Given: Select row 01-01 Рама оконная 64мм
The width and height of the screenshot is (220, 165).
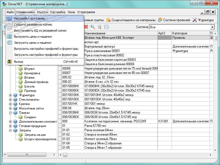Looking at the screenshot, I should [98, 130].
